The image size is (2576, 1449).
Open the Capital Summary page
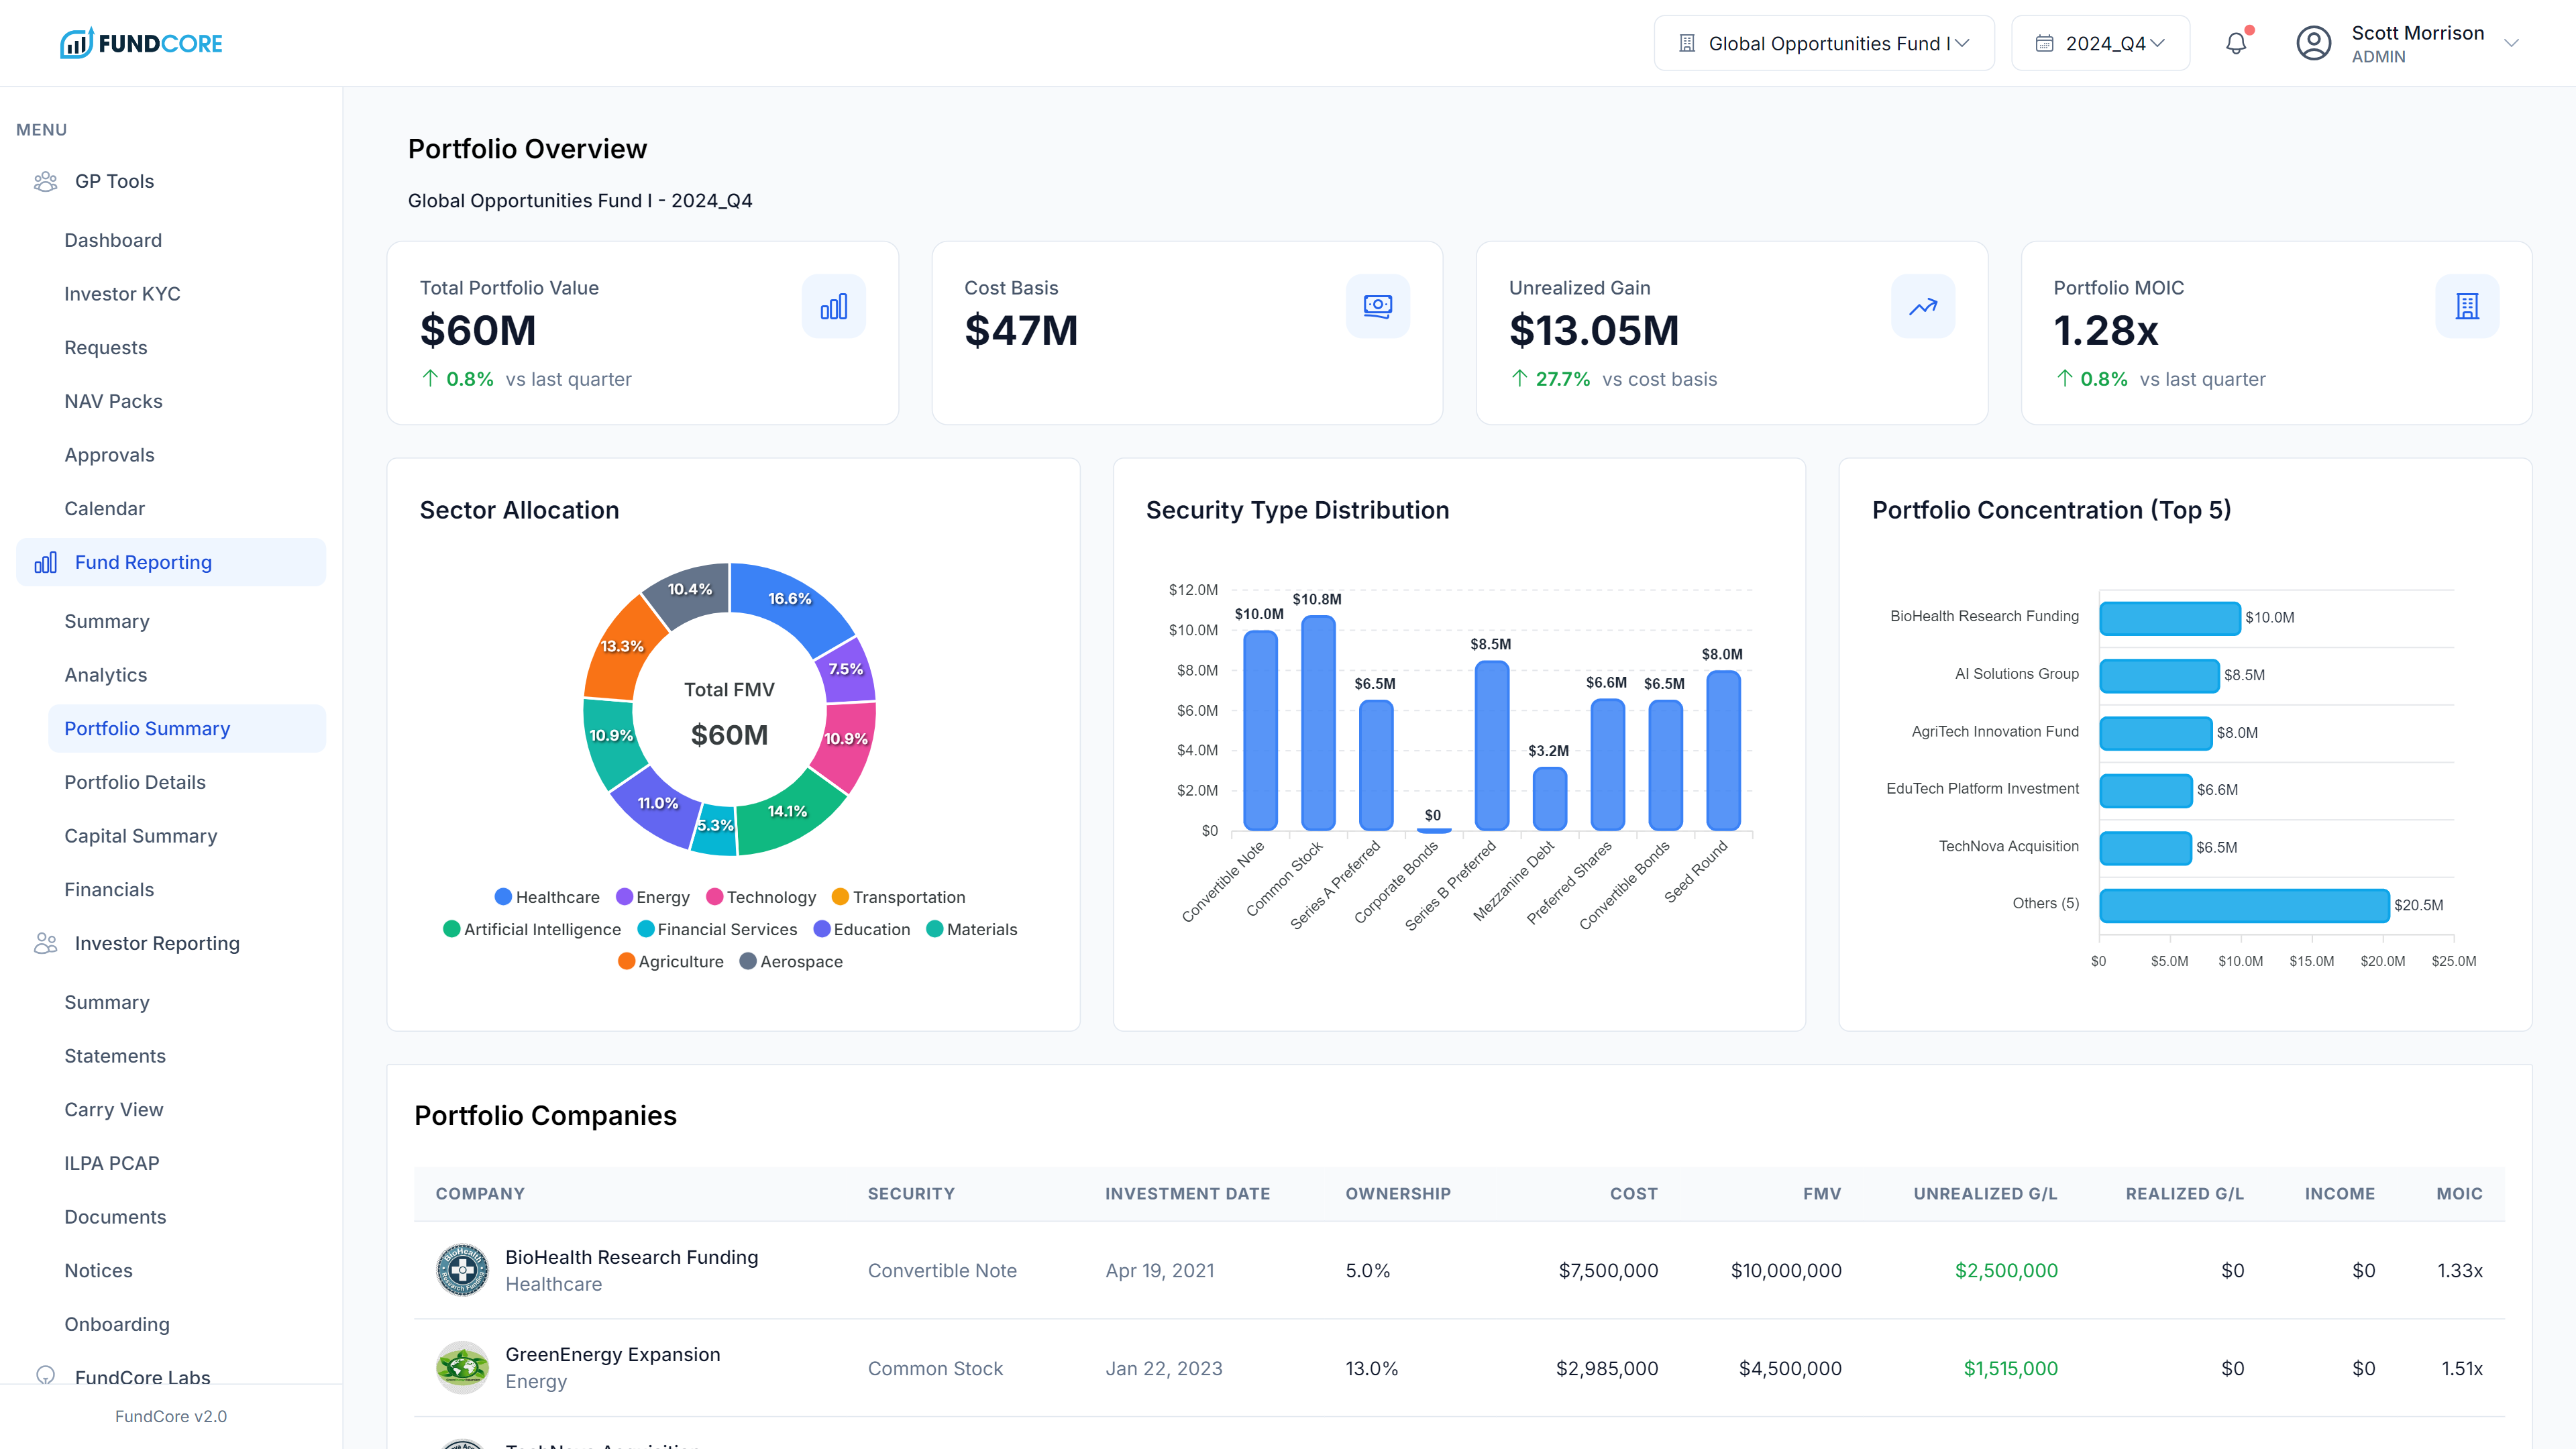click(141, 836)
